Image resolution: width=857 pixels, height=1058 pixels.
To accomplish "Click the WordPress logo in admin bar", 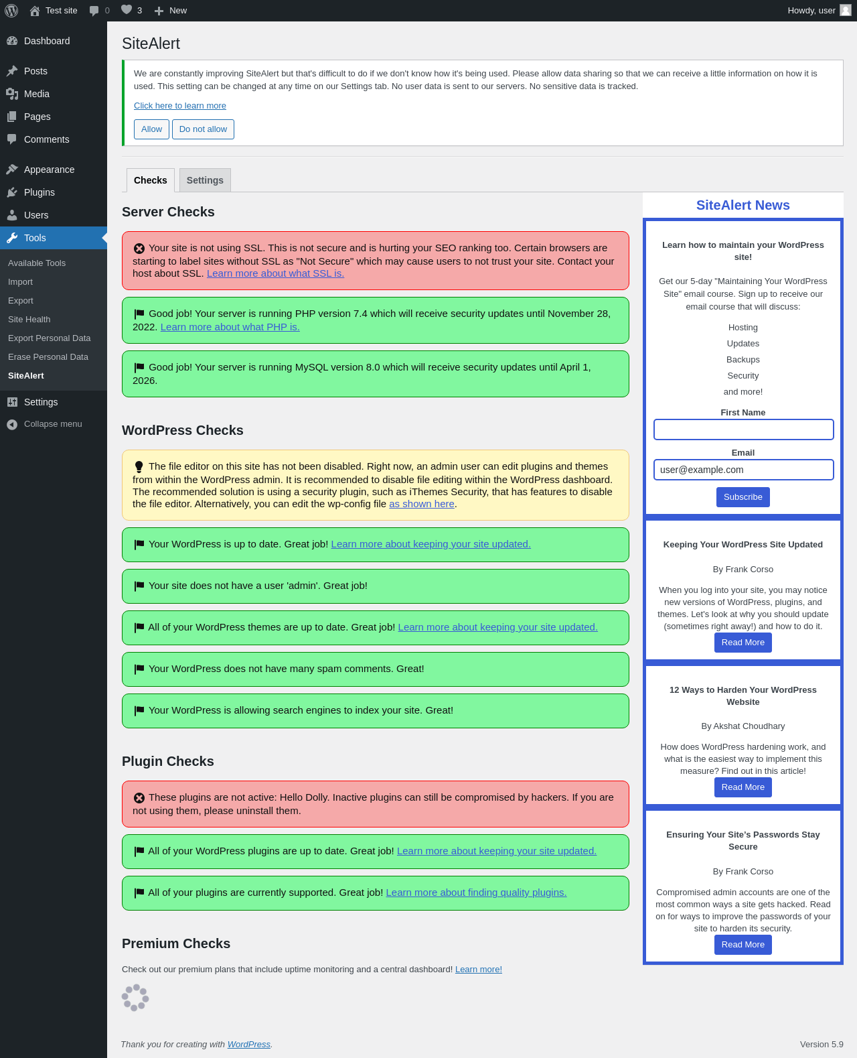I will click(11, 11).
